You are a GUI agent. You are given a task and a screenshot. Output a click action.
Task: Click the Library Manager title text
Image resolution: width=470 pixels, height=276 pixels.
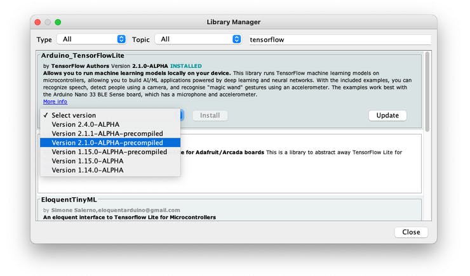234,22
